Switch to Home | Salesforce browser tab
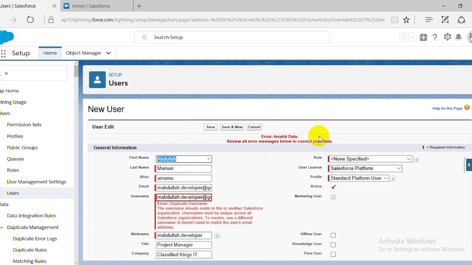 tap(97, 6)
